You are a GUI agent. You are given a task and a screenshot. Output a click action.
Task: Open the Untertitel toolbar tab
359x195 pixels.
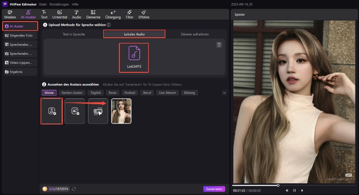pos(60,14)
